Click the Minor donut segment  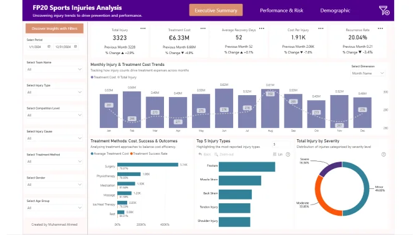tap(367, 188)
